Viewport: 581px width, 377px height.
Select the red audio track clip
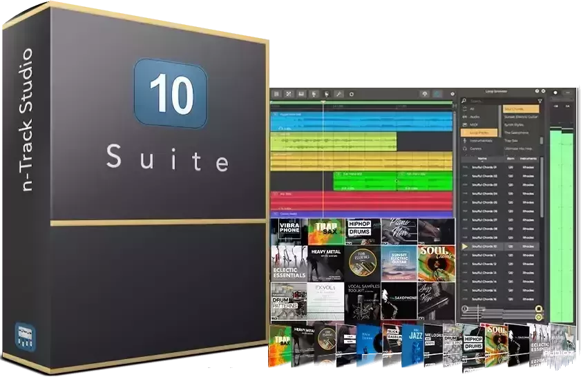[361, 201]
